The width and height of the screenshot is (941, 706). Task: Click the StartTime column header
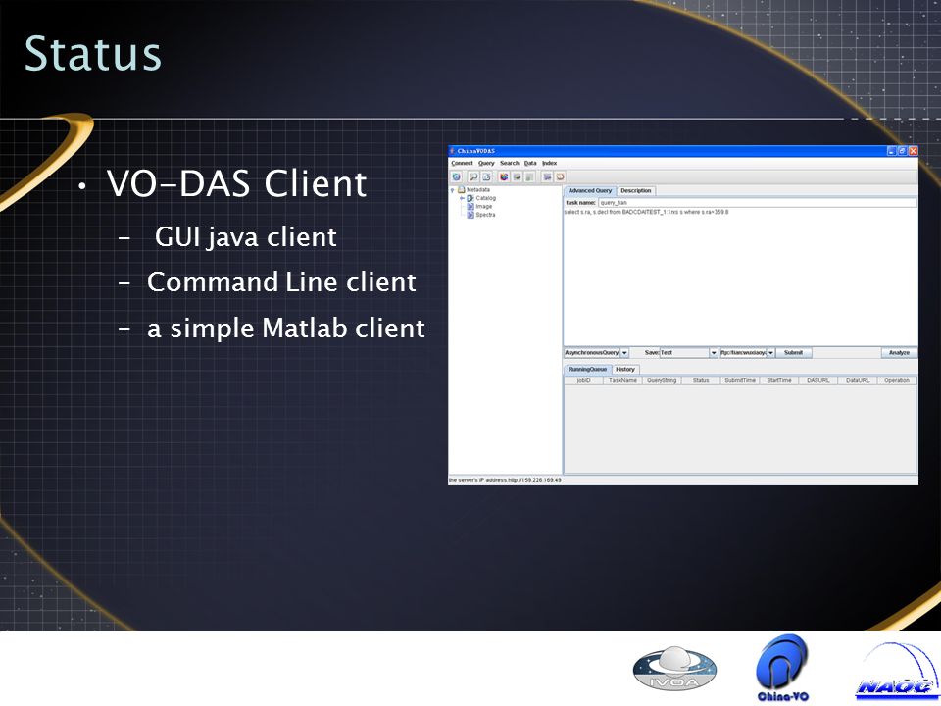[x=779, y=380]
